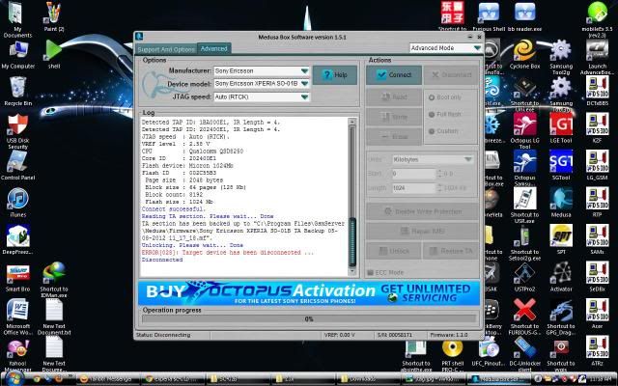Open Launch AdvanceBox desktop icon
This screenshot has height=386, width=618.
[x=597, y=57]
